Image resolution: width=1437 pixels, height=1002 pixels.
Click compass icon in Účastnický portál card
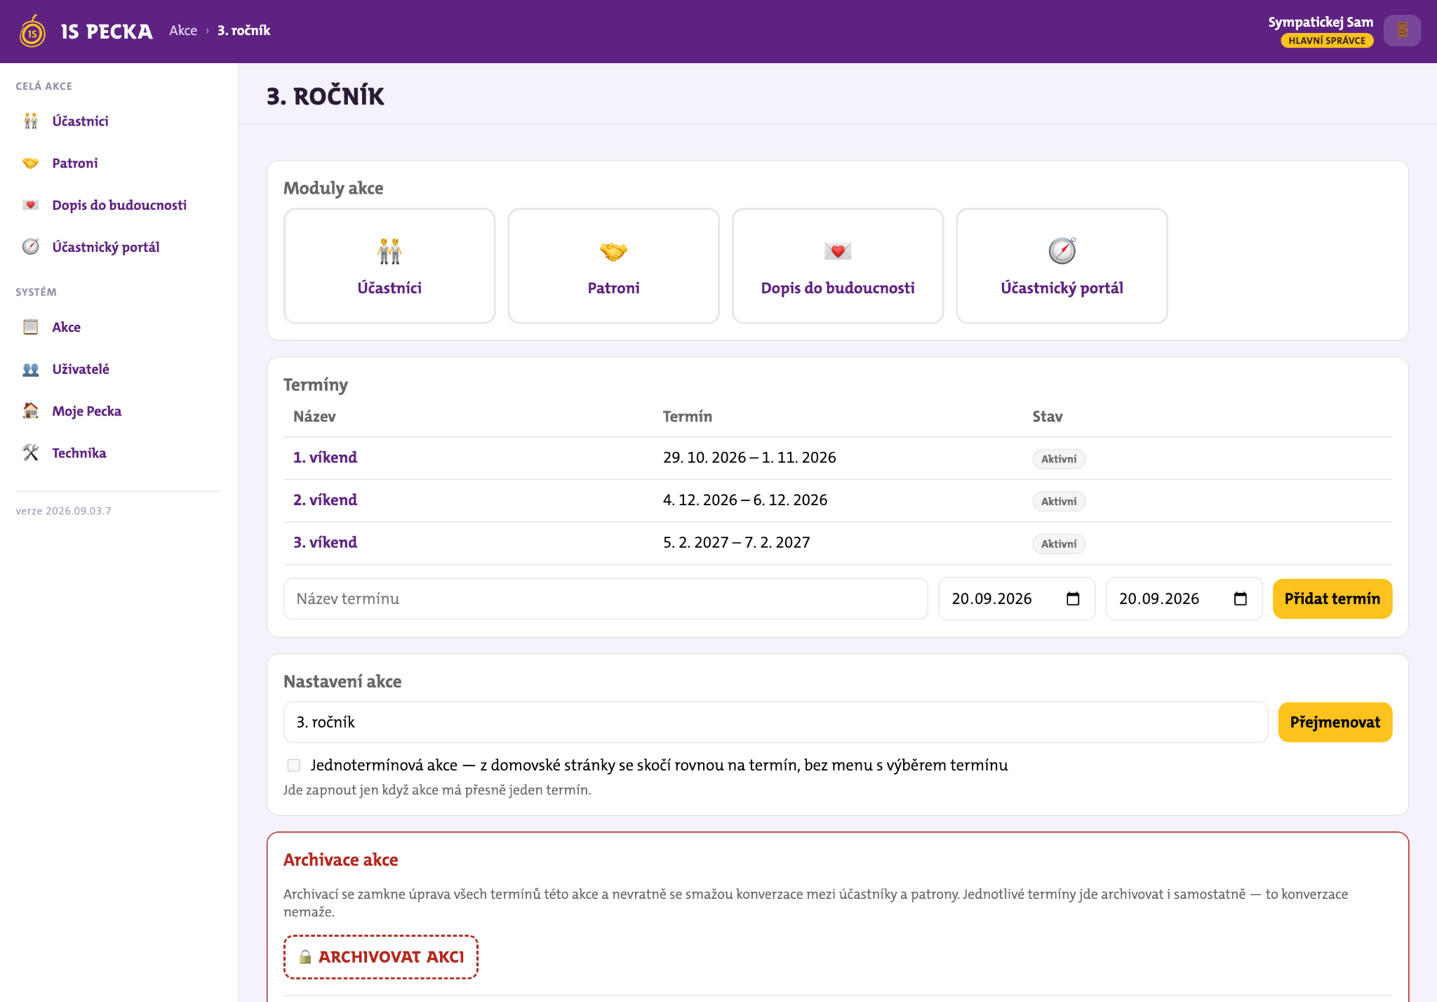[1062, 250]
